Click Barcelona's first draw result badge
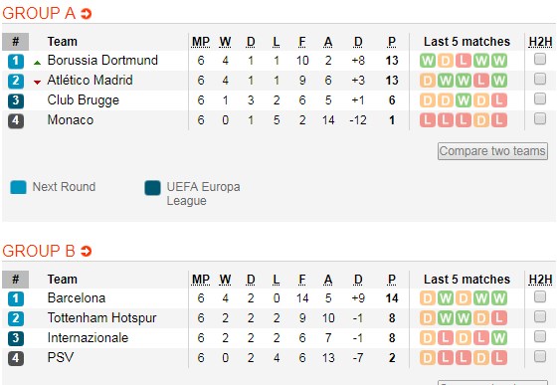 (428, 298)
